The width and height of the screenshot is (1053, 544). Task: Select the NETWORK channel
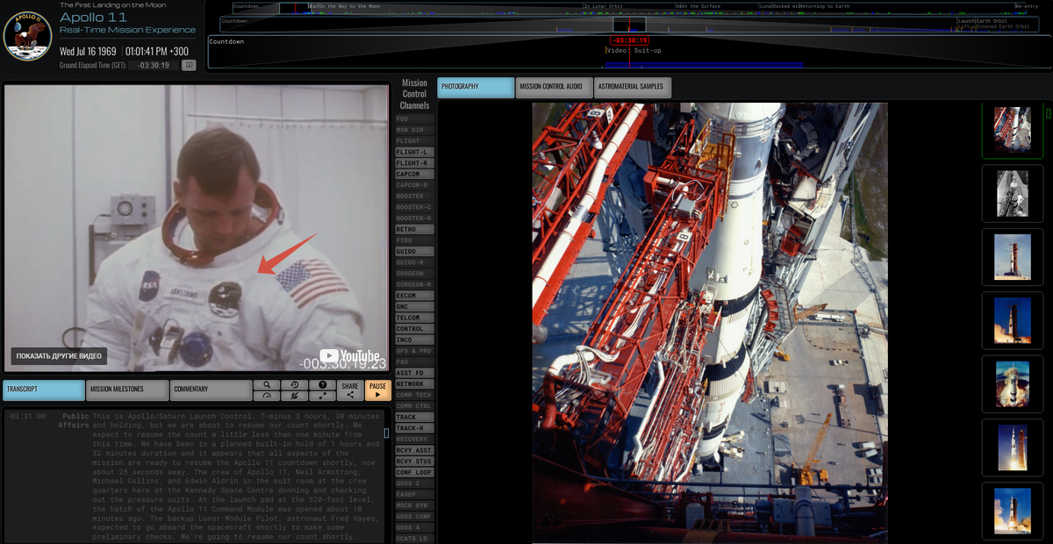[414, 384]
